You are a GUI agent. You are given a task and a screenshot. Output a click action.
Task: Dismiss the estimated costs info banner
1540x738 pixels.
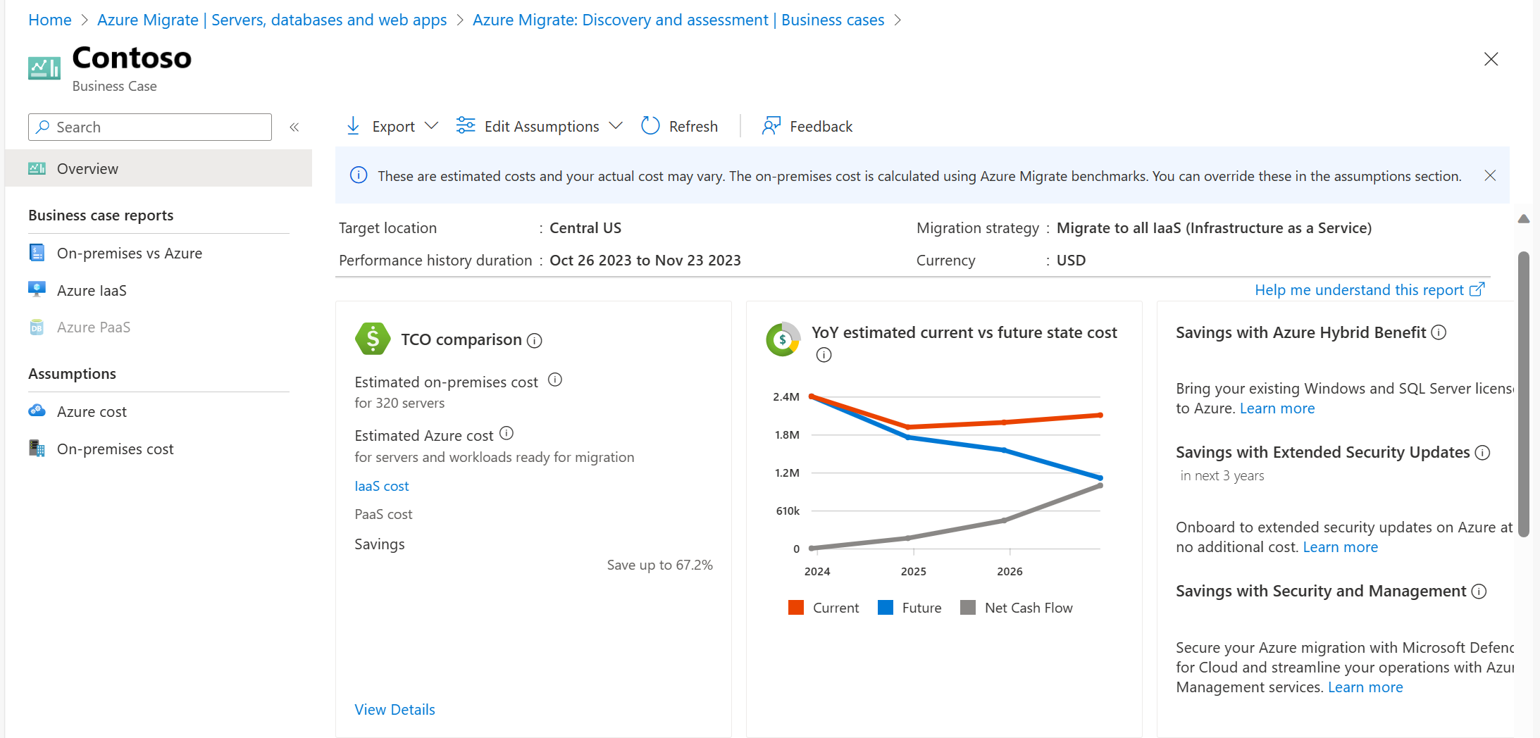tap(1490, 175)
